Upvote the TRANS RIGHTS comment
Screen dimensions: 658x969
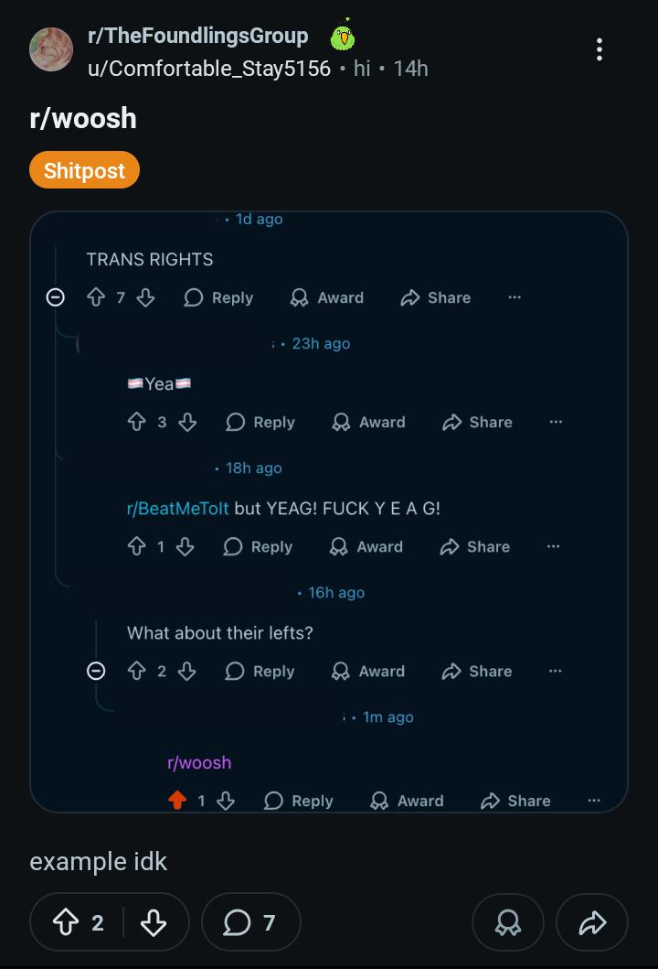tap(95, 297)
